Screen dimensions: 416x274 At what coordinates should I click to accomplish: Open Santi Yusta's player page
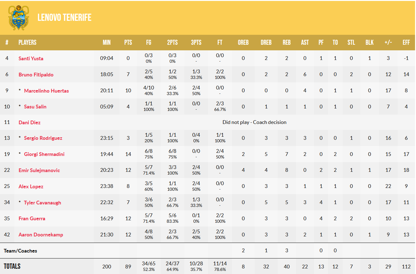(31, 58)
